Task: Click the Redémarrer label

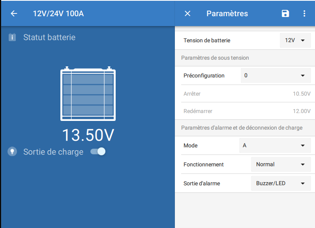Action: (198, 111)
